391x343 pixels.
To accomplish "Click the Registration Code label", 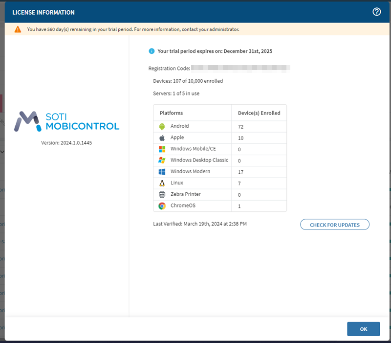I will point(169,69).
